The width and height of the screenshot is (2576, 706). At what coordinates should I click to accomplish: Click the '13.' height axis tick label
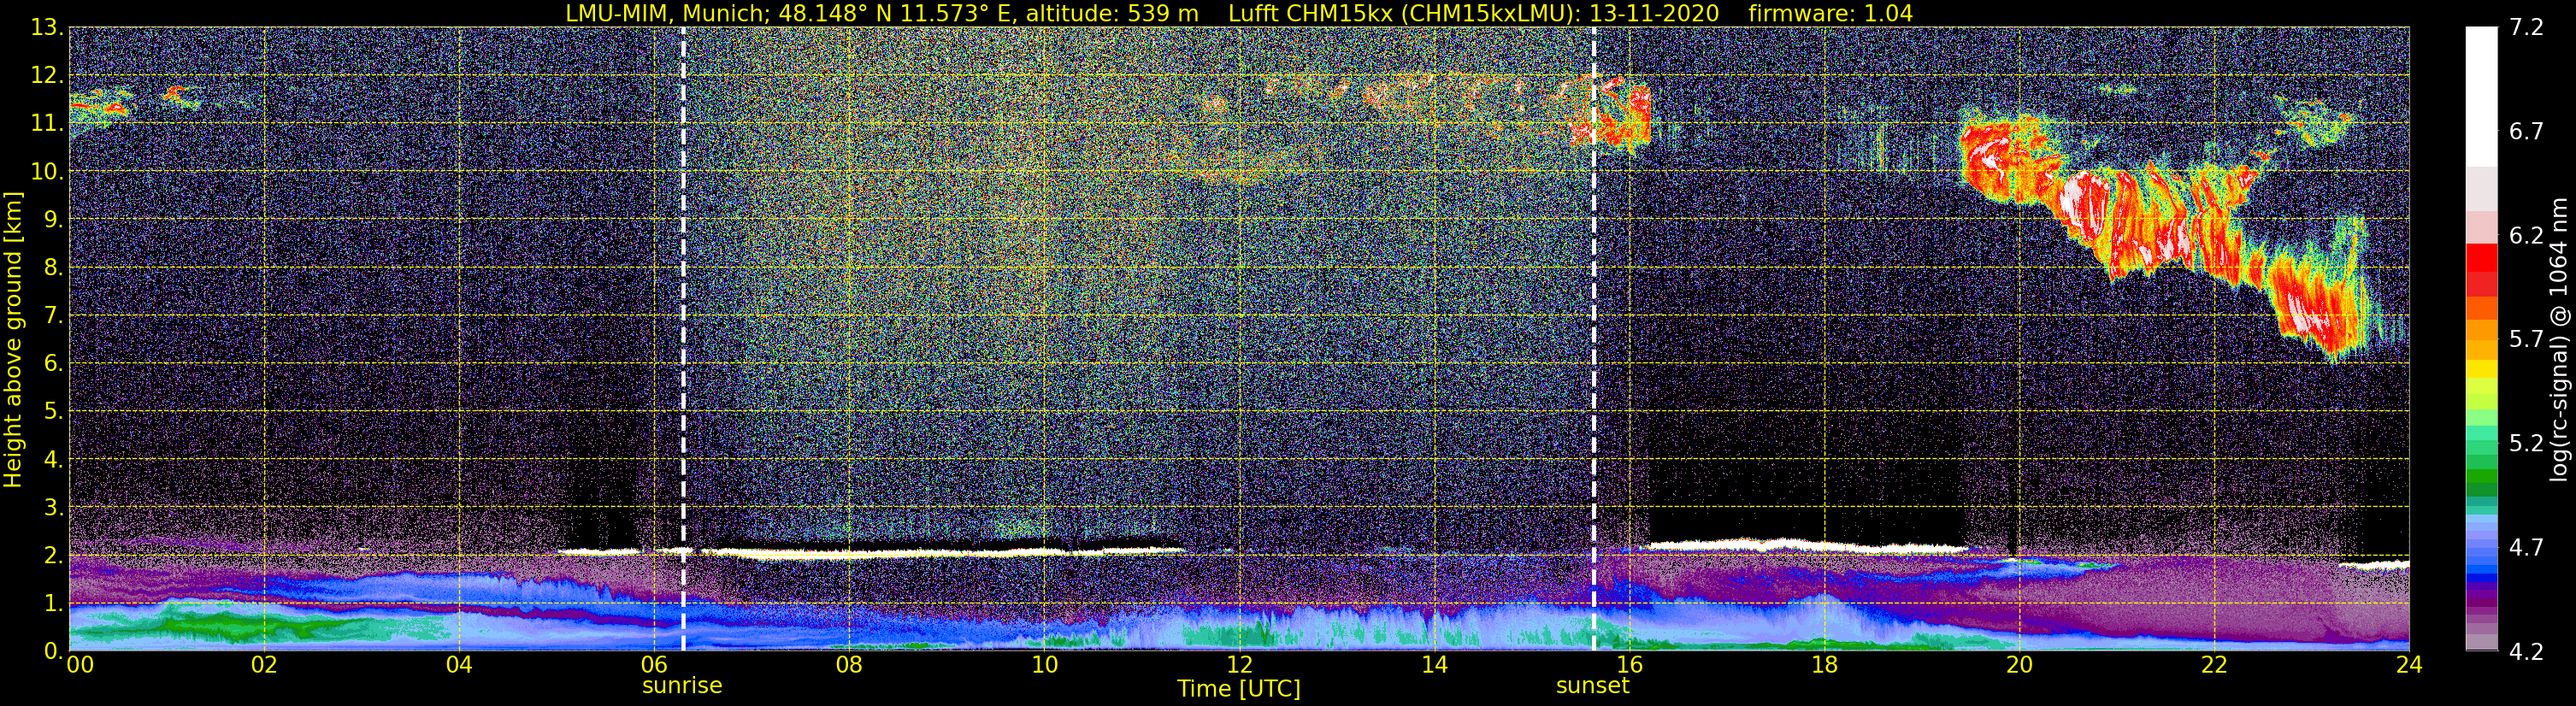(46, 27)
